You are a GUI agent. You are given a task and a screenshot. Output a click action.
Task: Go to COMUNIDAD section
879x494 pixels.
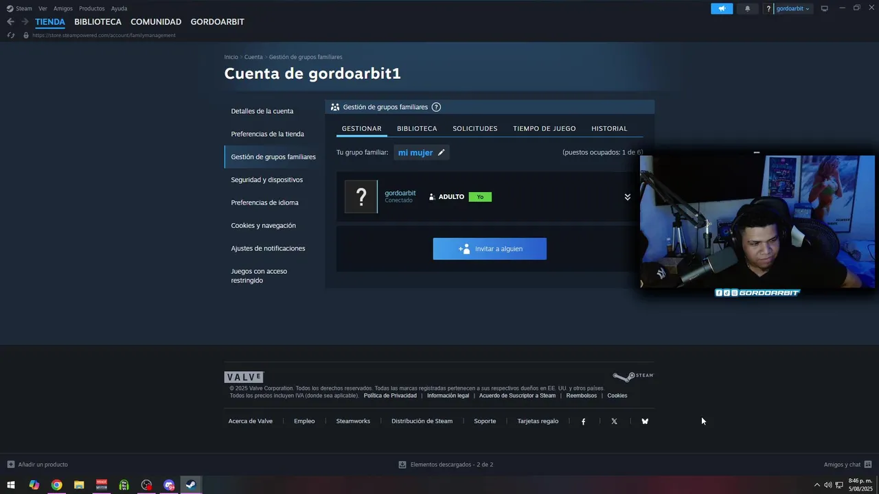point(156,22)
